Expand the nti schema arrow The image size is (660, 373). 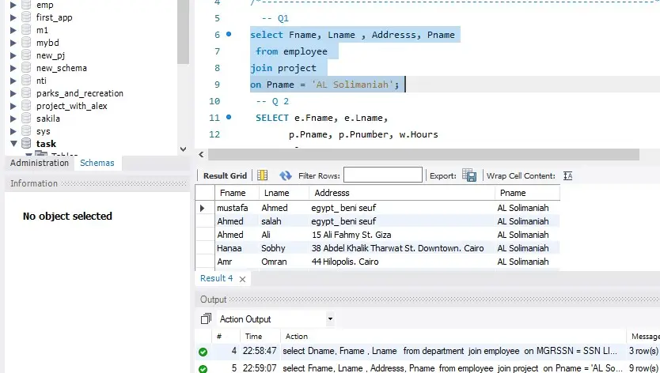tap(13, 81)
